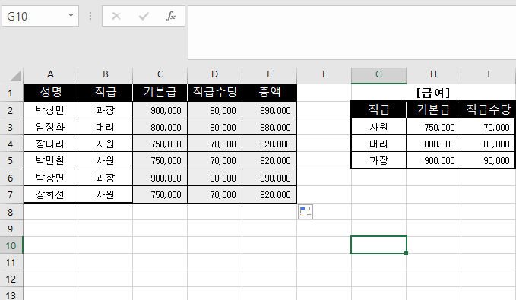This screenshot has width=516, height=300.
Task: Click the 직급 header in column G
Action: (378, 109)
